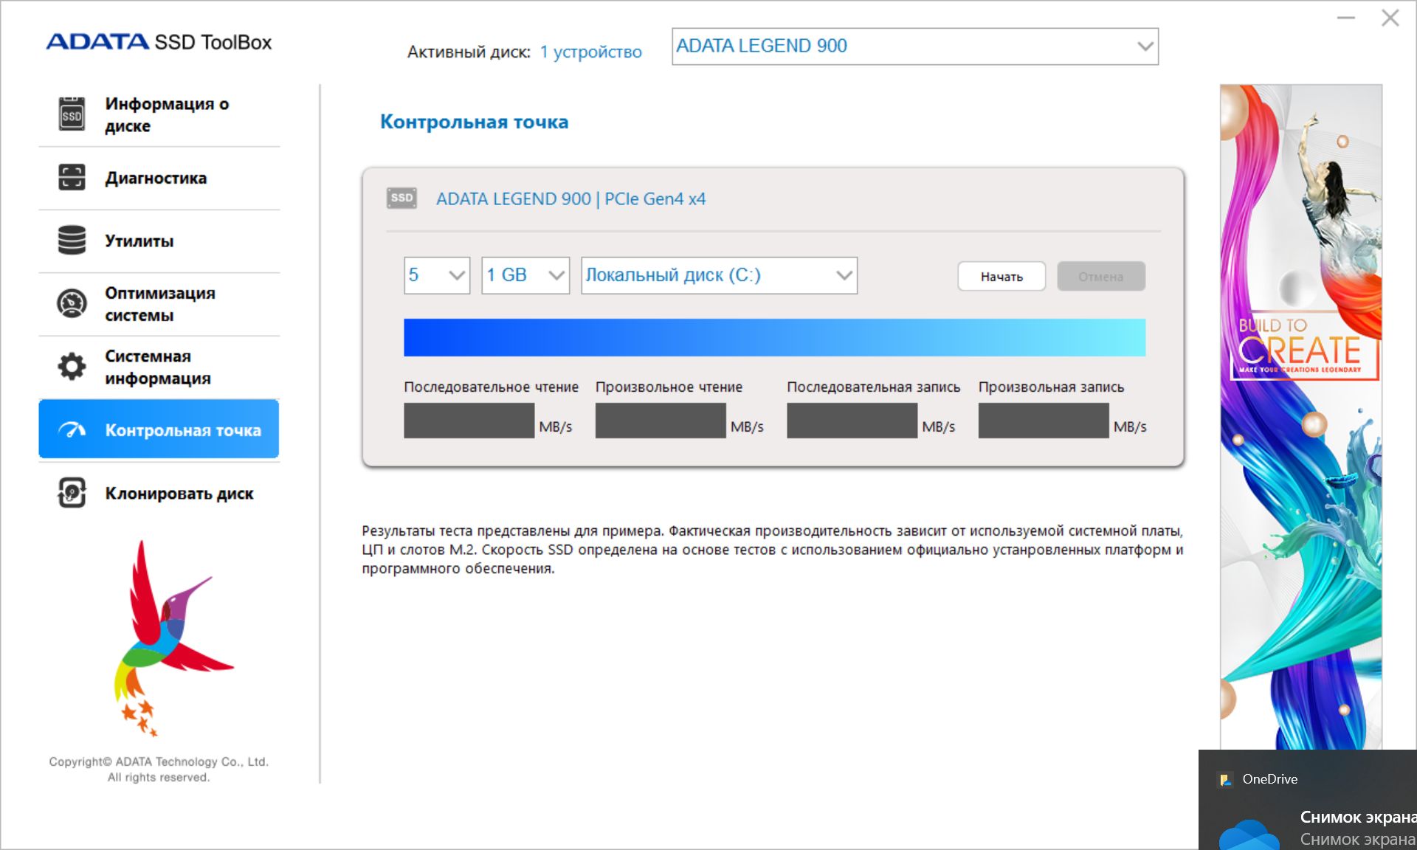Click the system optimization gauge icon
This screenshot has width=1417, height=850.
(72, 303)
